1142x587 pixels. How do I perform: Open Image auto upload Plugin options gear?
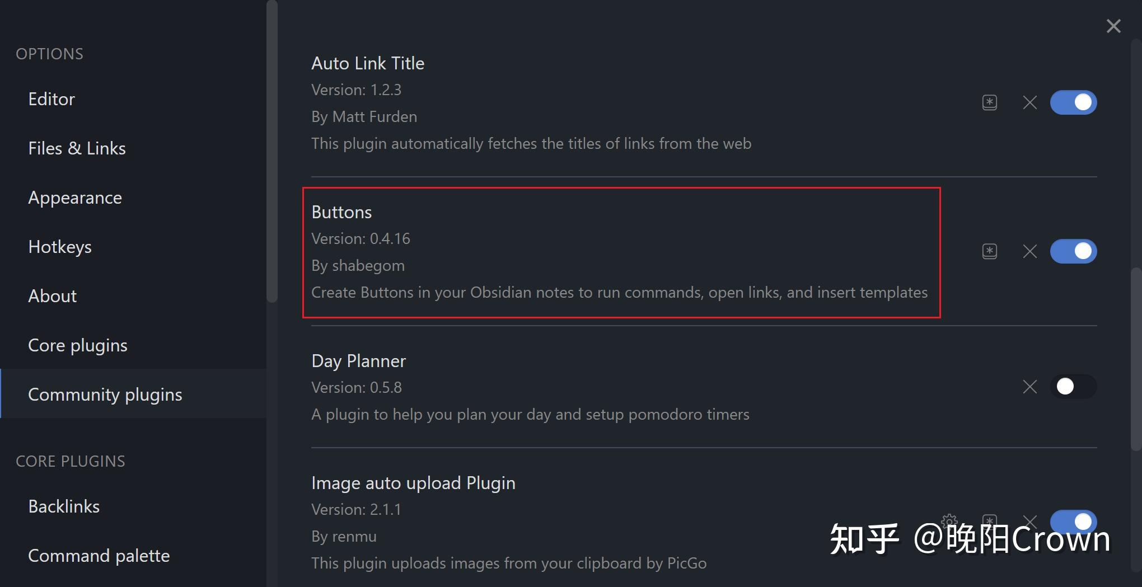point(949,522)
